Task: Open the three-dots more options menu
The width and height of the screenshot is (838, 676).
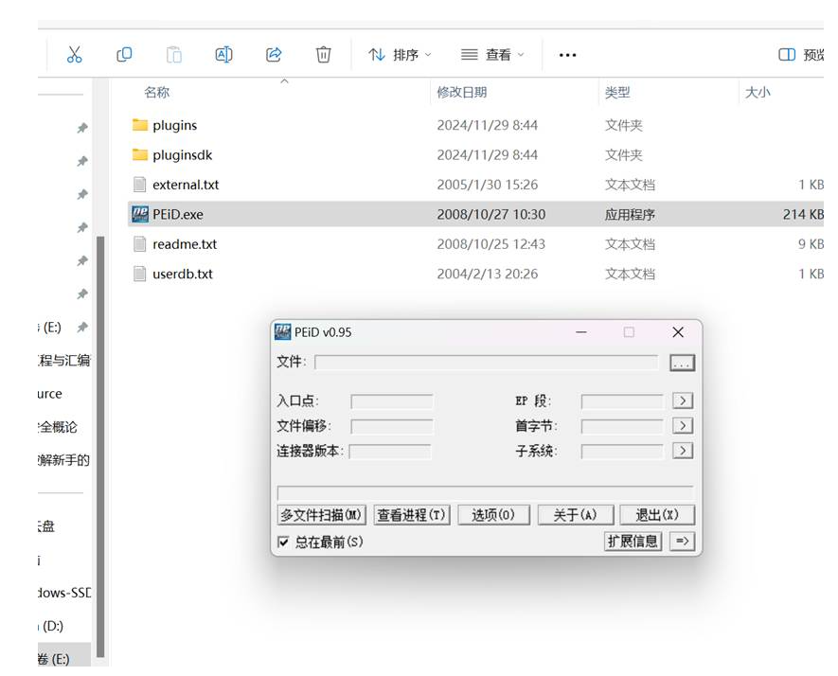Action: 567,55
